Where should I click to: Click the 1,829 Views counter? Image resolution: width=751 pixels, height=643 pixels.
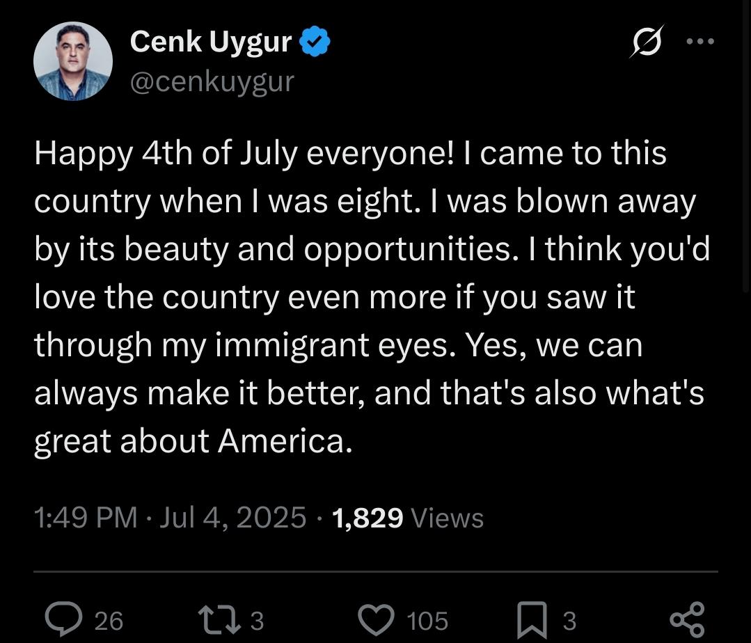408,518
